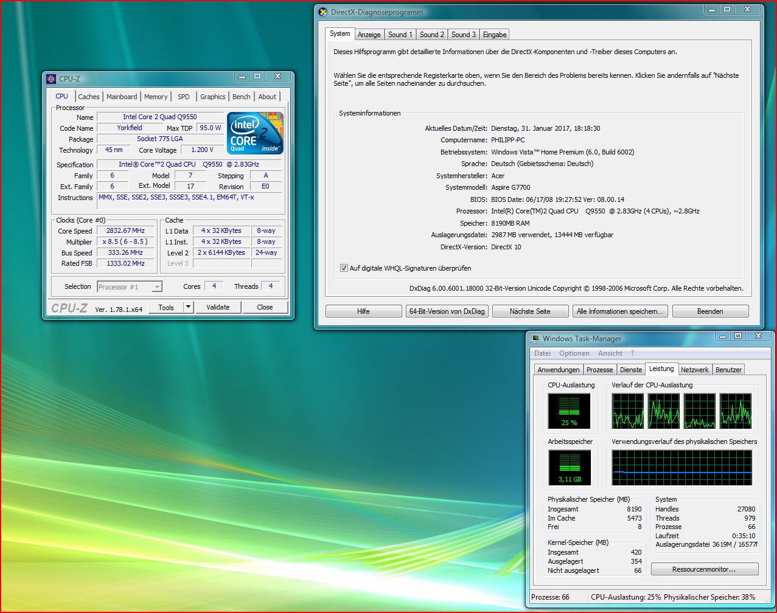
Task: Open the Mainboard tab in CPU-Z
Action: coord(122,97)
